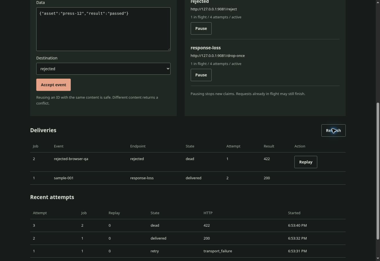Click the sample-001 event cell
This screenshot has height=261, width=380.
point(64,178)
